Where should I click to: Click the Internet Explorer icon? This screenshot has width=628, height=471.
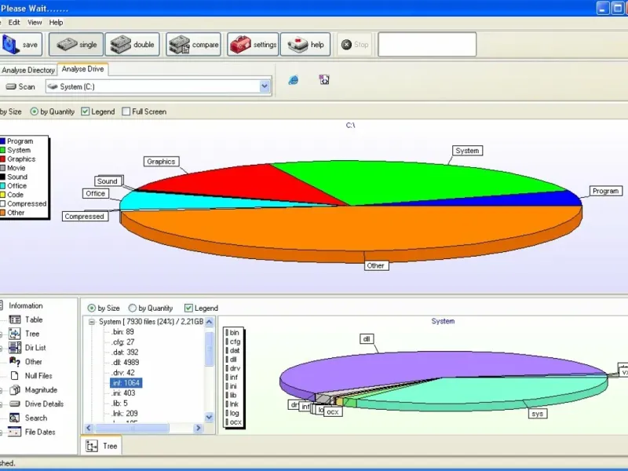(x=293, y=80)
